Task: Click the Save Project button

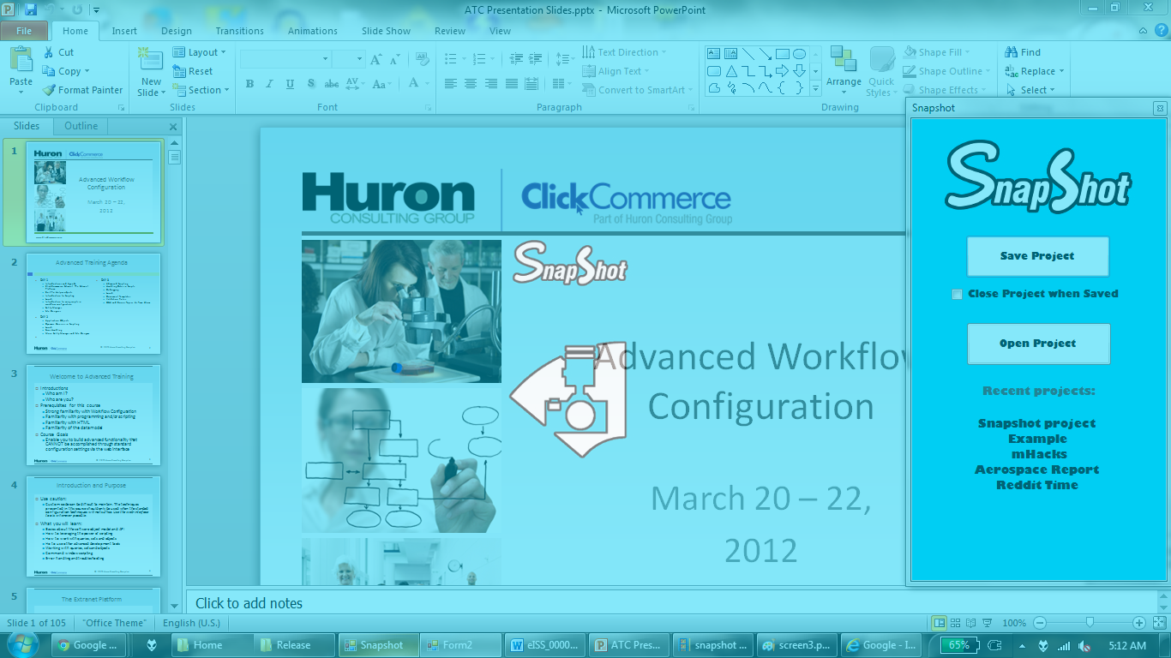Action: coord(1037,256)
